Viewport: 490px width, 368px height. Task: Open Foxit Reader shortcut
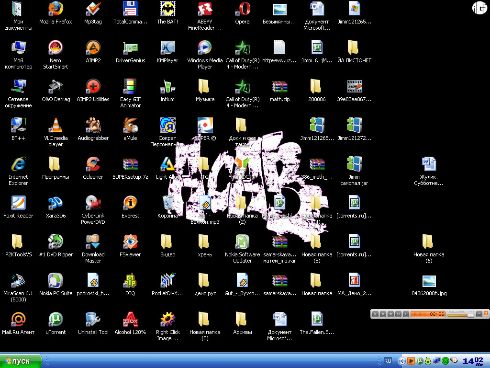pos(18,207)
